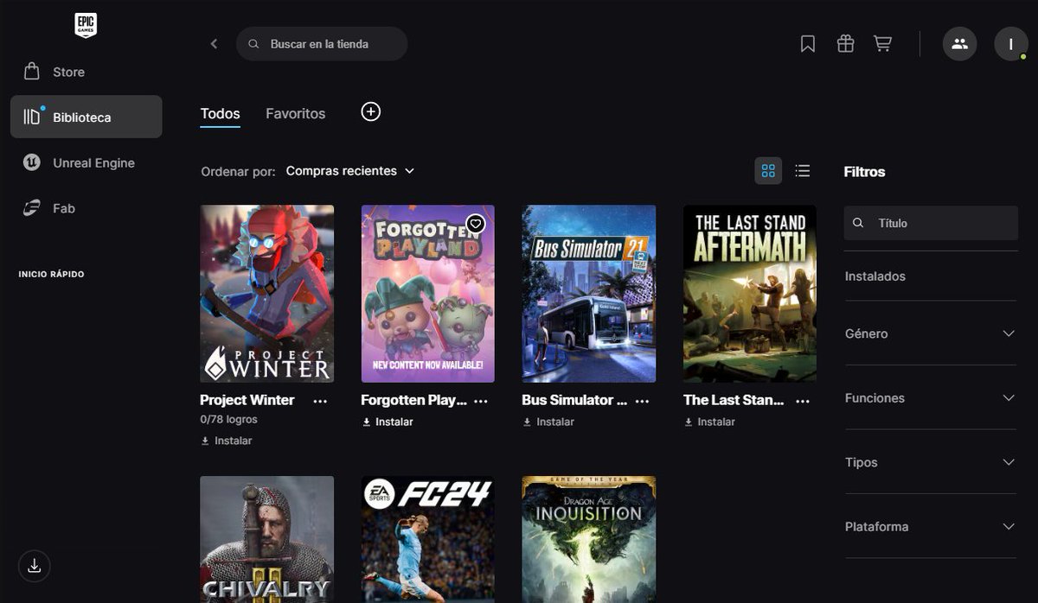Screen dimensions: 1038x603
Task: Switch to grid view
Action: pos(768,171)
